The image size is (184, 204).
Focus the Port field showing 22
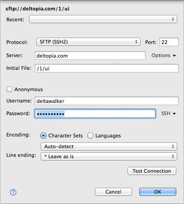point(169,42)
